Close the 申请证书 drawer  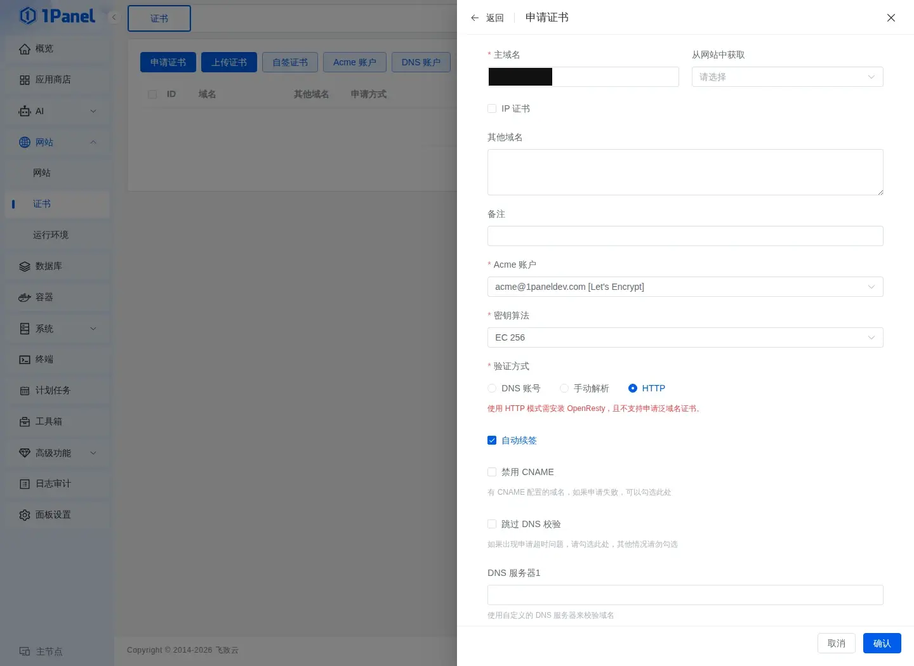pos(891,18)
